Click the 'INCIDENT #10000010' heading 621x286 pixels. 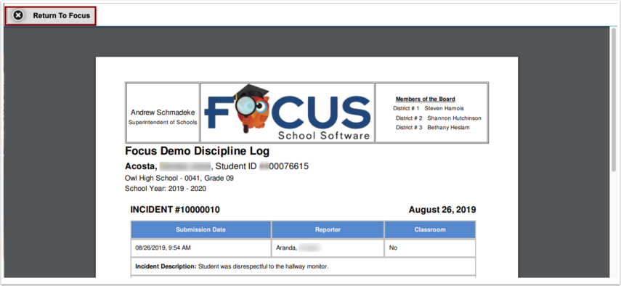(175, 210)
